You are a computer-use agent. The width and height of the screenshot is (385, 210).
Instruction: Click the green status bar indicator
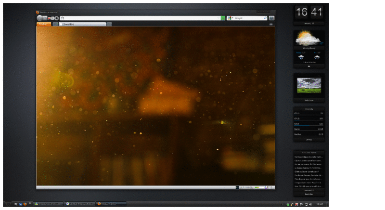[257, 188]
